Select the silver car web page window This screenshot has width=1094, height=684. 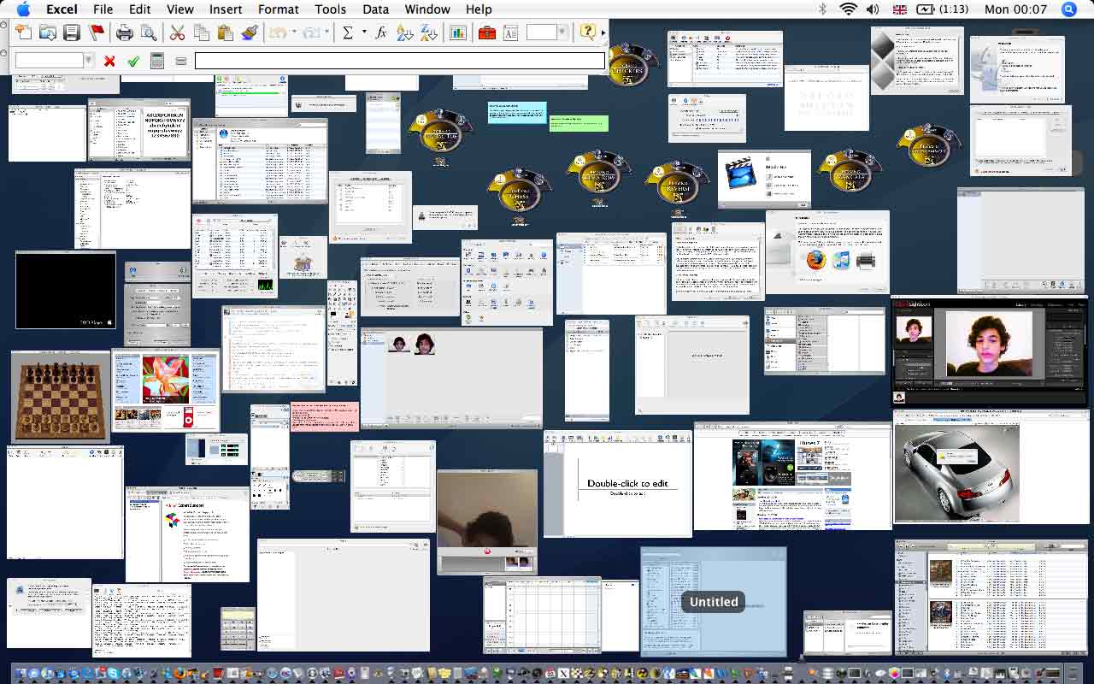(991, 467)
